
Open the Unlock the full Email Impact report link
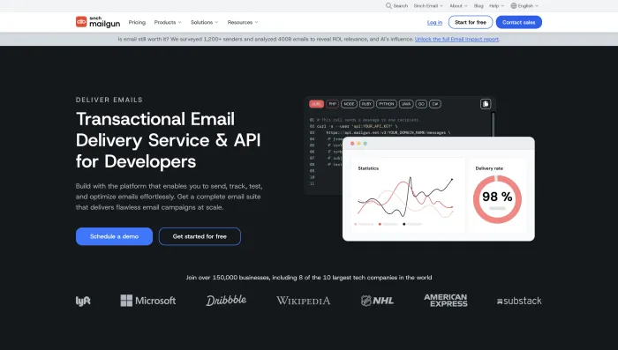click(456, 39)
